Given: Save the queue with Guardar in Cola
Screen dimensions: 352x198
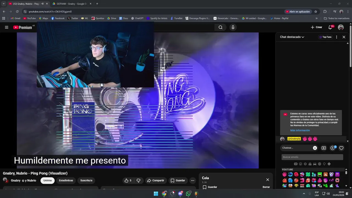Looking at the screenshot, I should [210, 187].
